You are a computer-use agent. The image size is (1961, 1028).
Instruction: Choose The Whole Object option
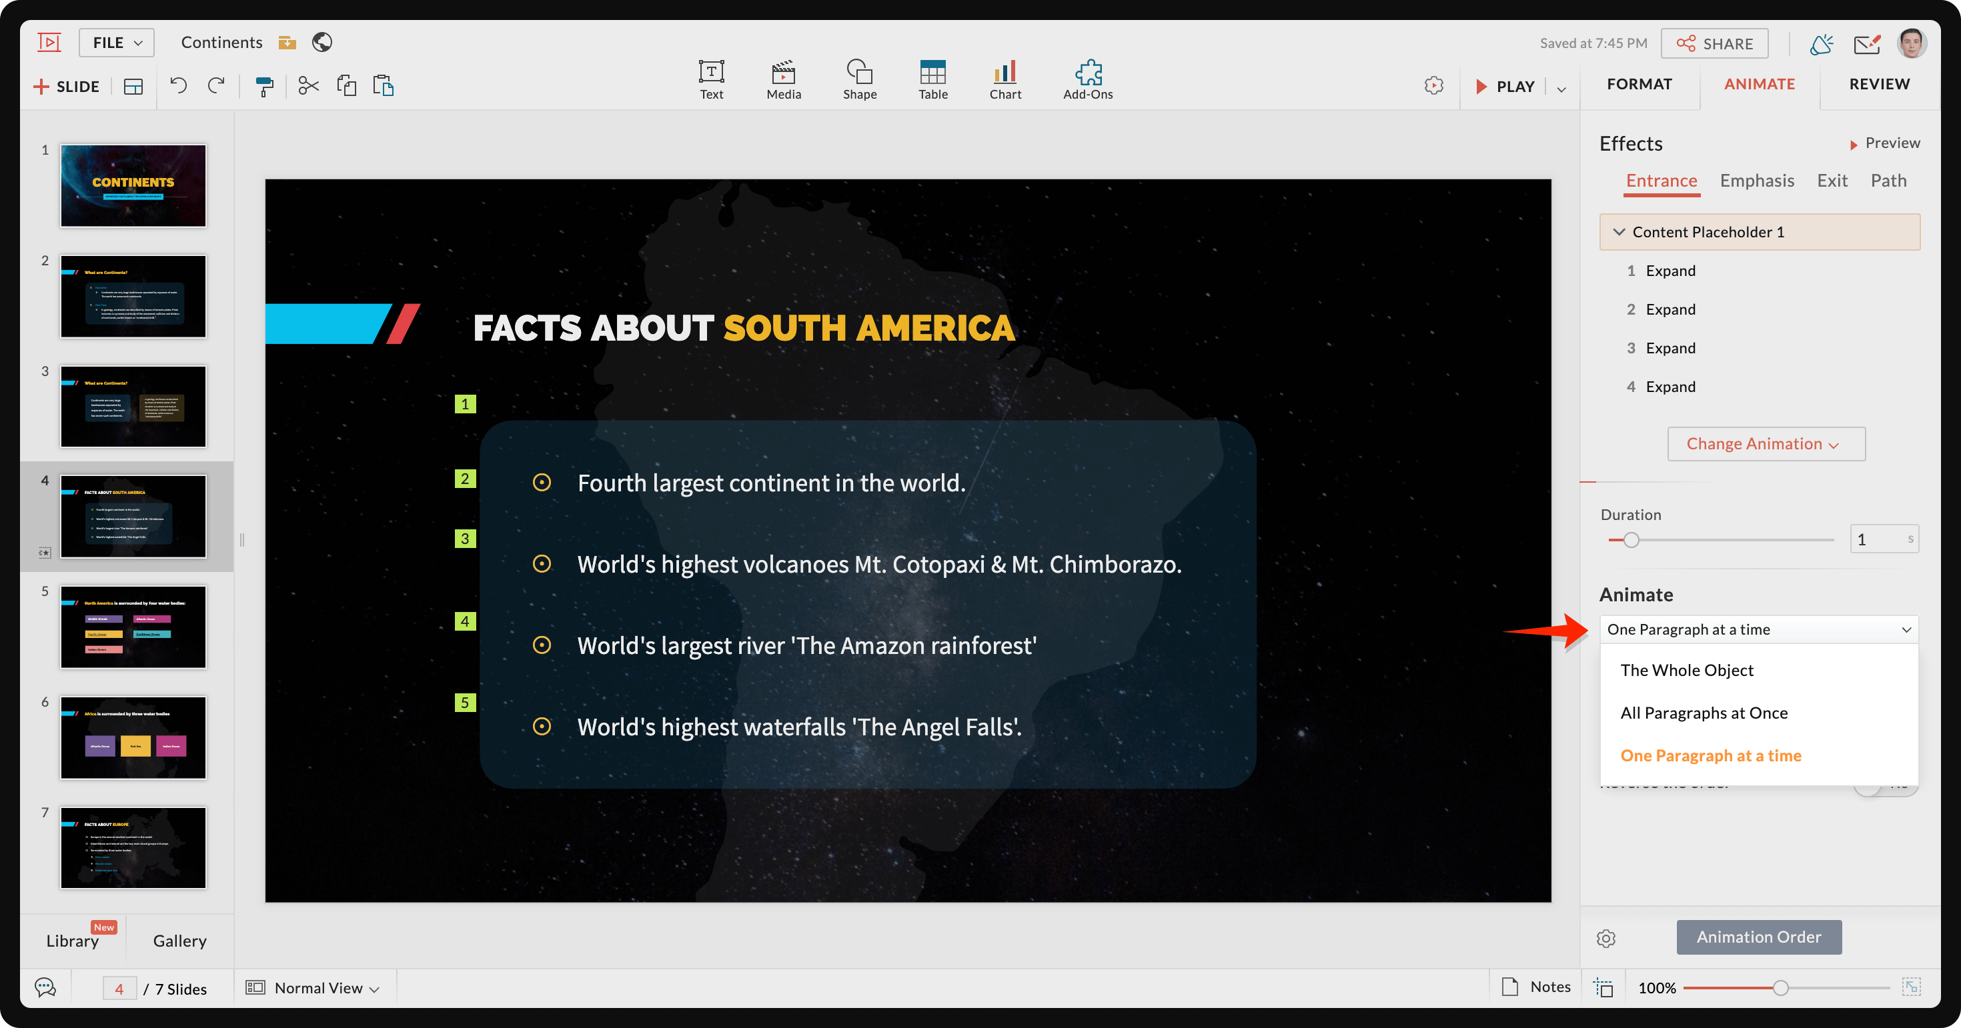[x=1686, y=669]
